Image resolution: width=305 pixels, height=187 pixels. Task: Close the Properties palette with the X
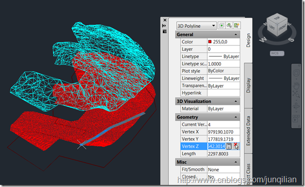click(x=165, y=20)
